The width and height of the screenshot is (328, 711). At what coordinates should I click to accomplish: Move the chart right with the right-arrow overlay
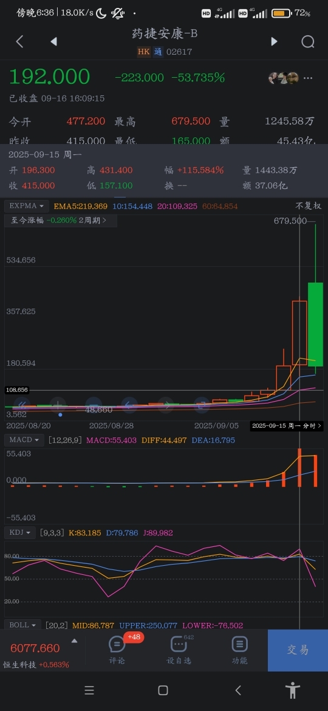point(166,405)
